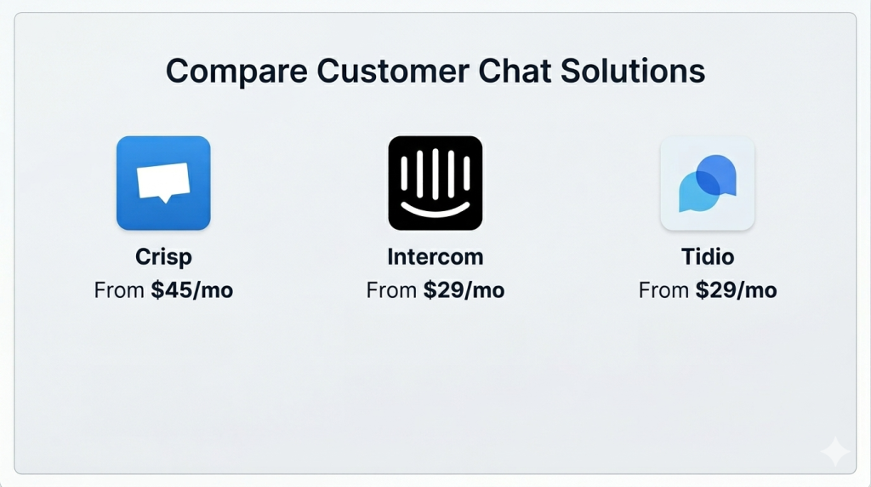Select the Intercom product name

pyautogui.click(x=435, y=256)
